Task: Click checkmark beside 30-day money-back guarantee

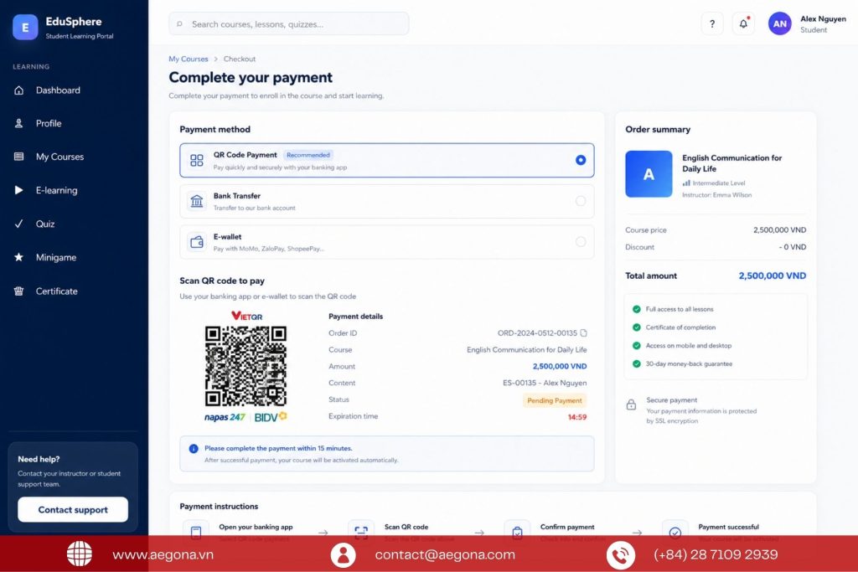Action: pos(637,364)
